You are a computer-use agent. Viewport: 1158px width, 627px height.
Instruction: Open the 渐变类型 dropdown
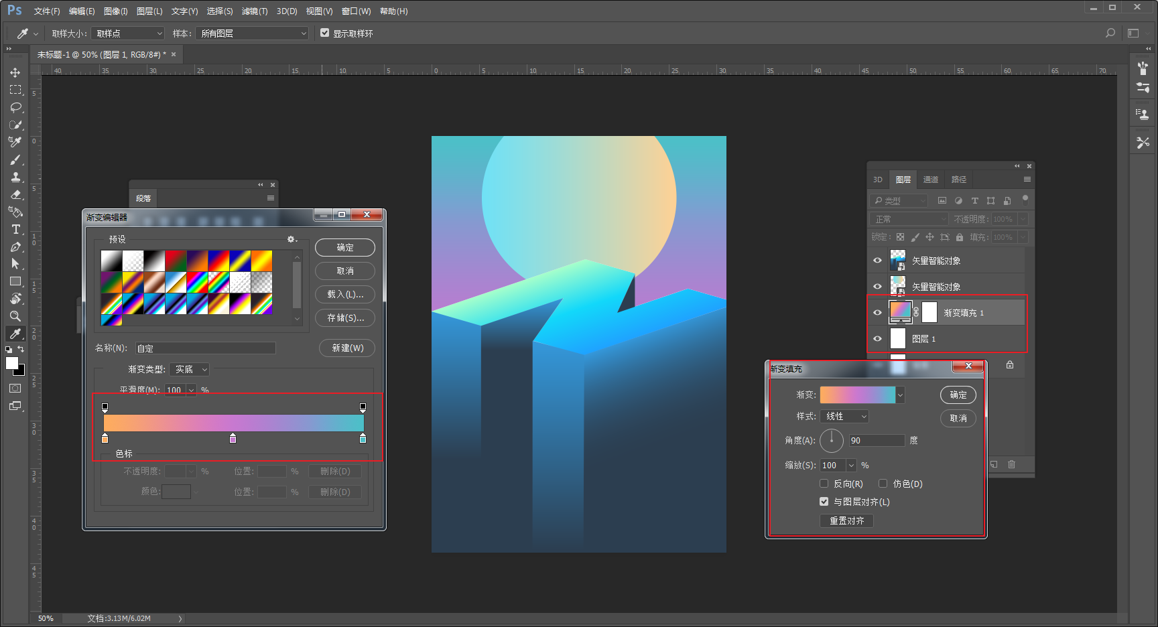[x=190, y=370]
